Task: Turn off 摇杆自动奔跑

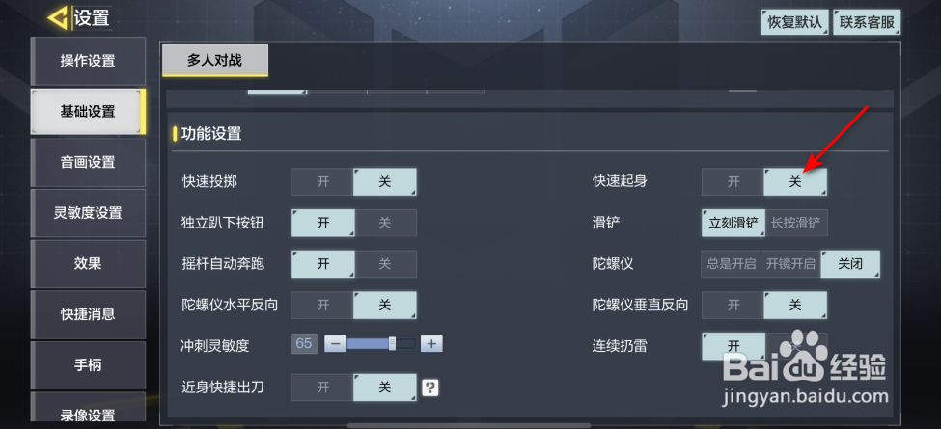Action: pyautogui.click(x=385, y=263)
